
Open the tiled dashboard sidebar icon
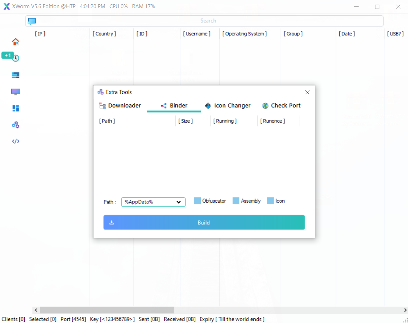(15, 108)
